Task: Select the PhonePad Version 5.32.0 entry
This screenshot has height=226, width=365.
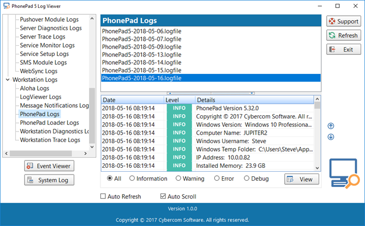Action: [x=207, y=108]
